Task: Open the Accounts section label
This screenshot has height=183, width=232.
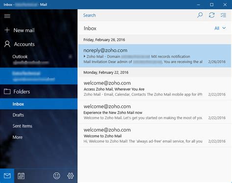Action: [24, 44]
